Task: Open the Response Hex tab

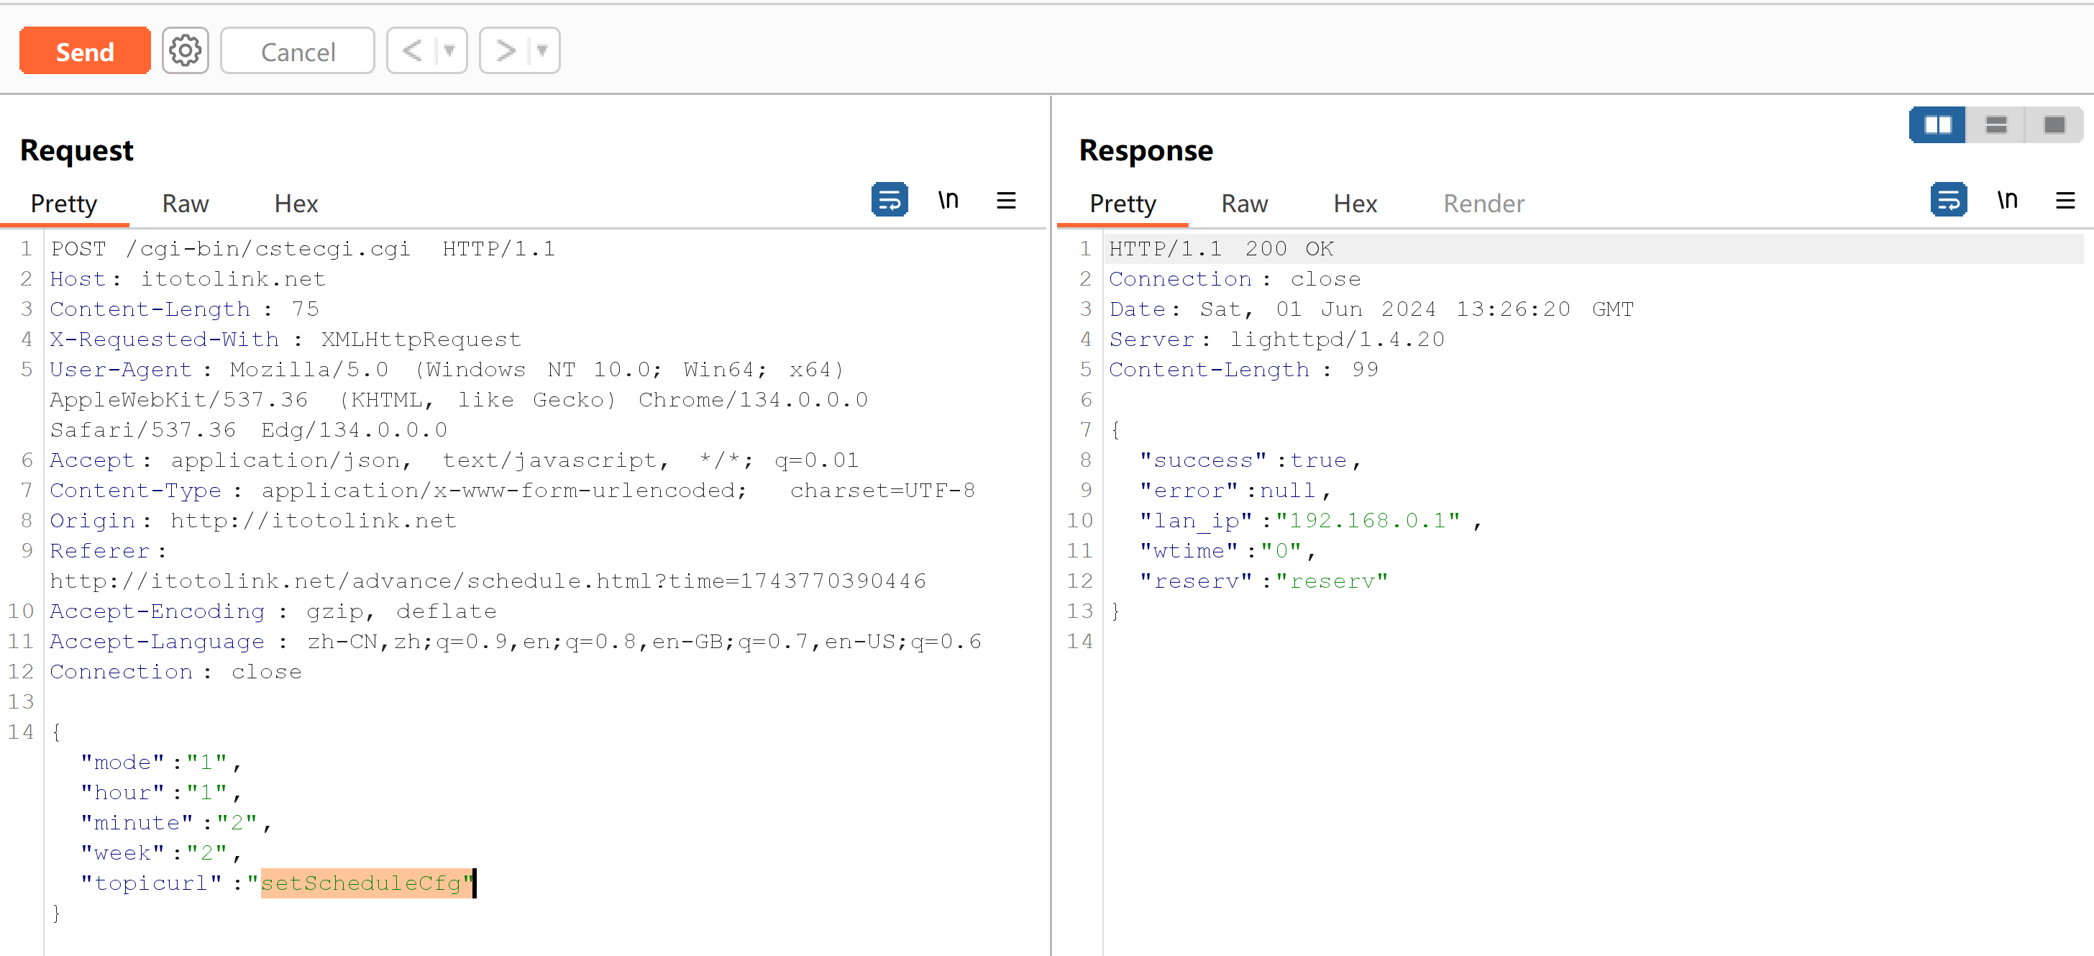Action: 1355,204
